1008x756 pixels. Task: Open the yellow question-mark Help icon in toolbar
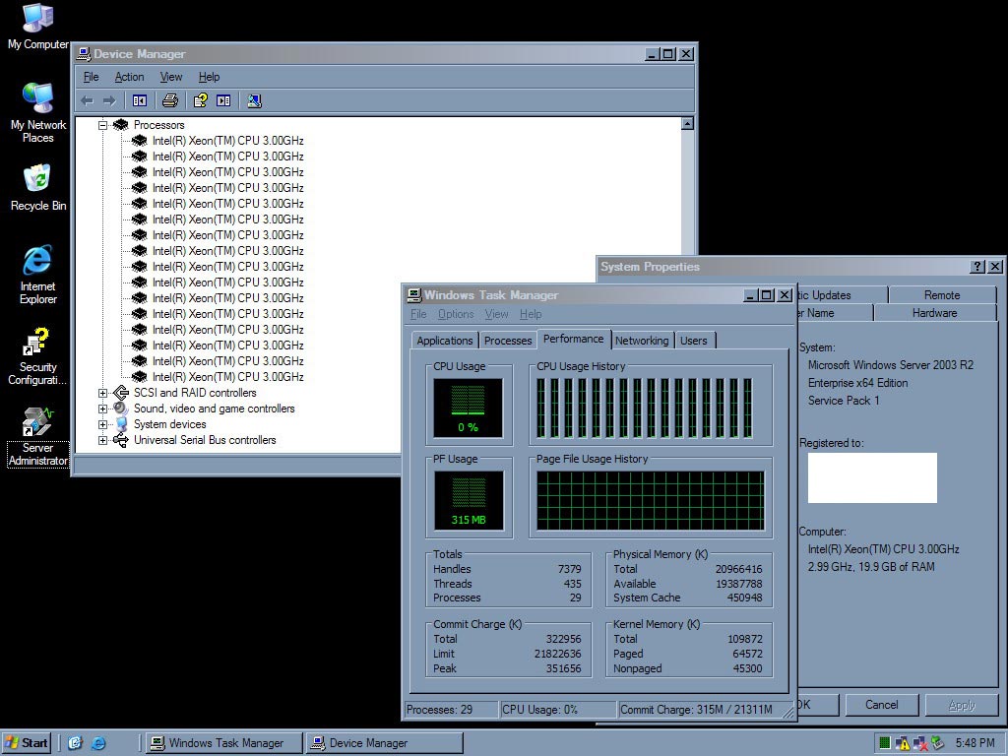pos(201,100)
